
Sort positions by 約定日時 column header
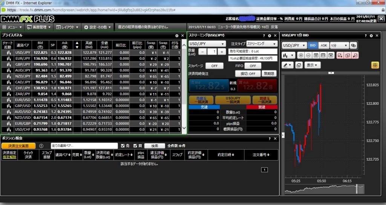click(226, 155)
